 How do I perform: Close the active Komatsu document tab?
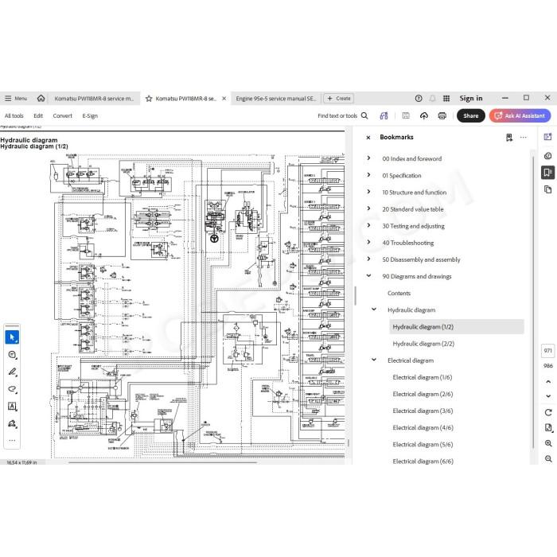click(x=224, y=99)
